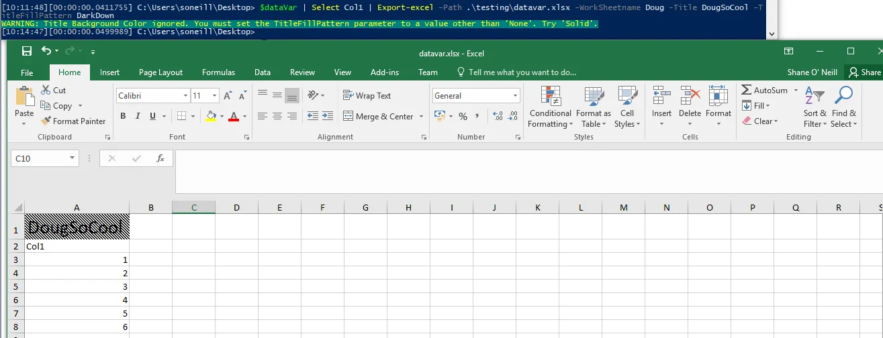Open the File tab
883x338 pixels.
(27, 72)
